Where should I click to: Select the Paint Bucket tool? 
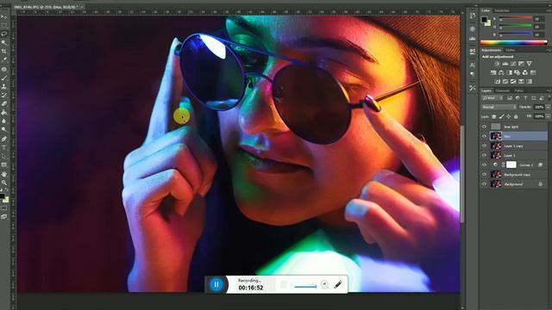tap(3, 113)
